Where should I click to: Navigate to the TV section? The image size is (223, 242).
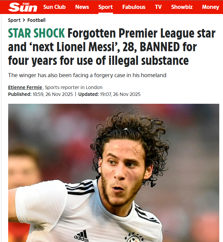pyautogui.click(x=158, y=7)
